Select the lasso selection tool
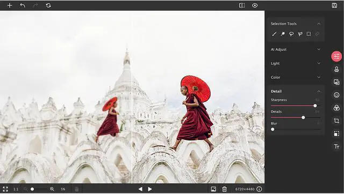Image resolution: width=344 pixels, height=194 pixels. 291,34
